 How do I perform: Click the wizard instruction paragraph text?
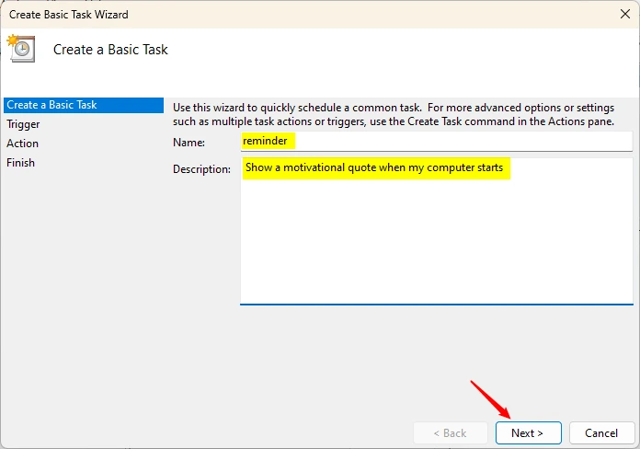(x=394, y=114)
